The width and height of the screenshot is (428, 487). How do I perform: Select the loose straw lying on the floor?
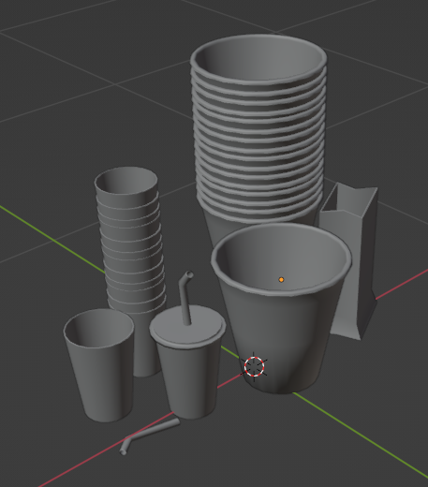click(x=149, y=435)
